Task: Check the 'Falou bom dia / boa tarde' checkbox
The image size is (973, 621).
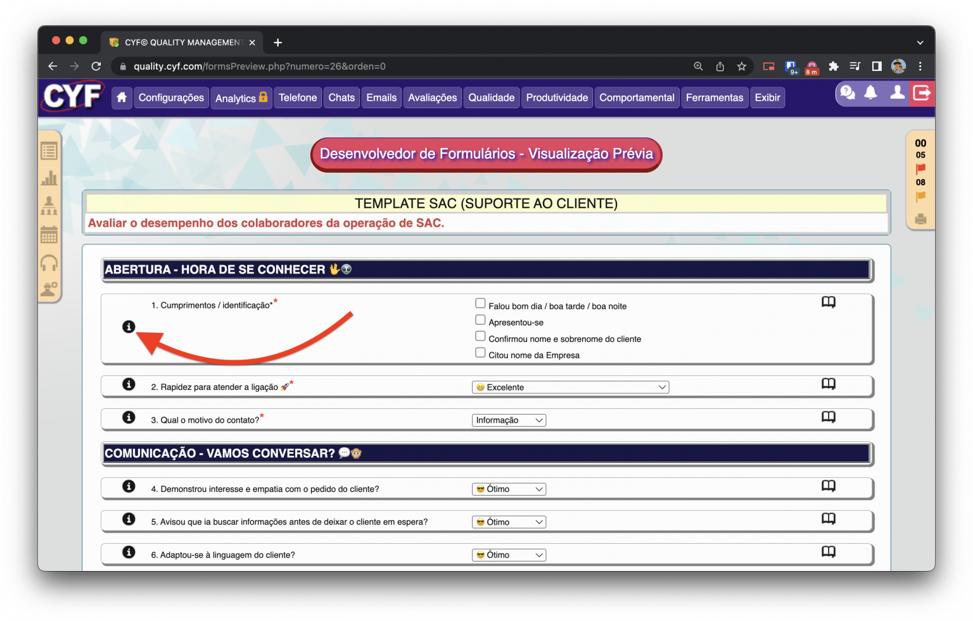Action: pyautogui.click(x=480, y=303)
